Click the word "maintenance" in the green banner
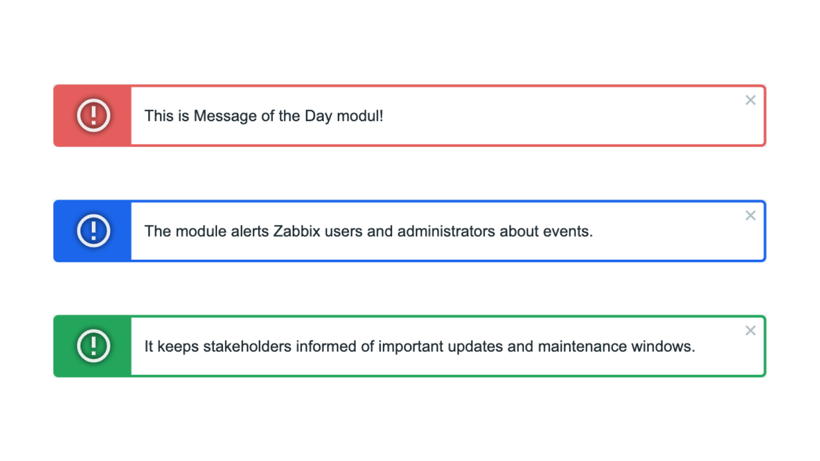Viewport: 820px width, 461px height. tap(582, 346)
